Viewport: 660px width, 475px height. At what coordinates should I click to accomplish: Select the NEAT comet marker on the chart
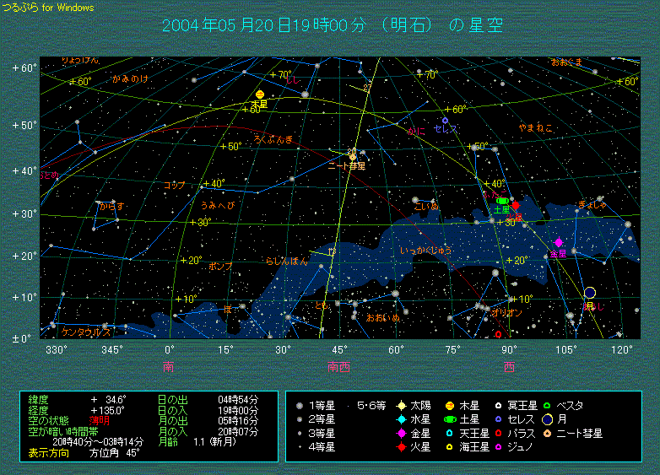pyautogui.click(x=353, y=158)
